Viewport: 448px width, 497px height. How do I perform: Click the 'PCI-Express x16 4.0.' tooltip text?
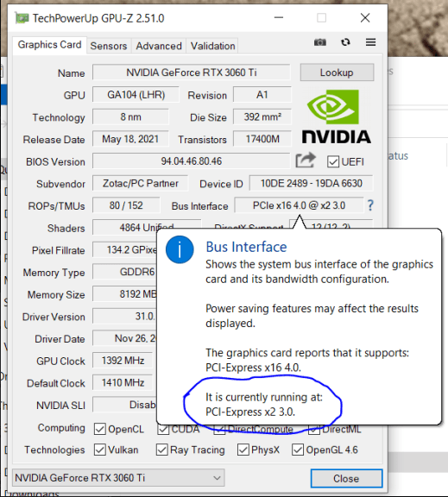click(x=253, y=368)
